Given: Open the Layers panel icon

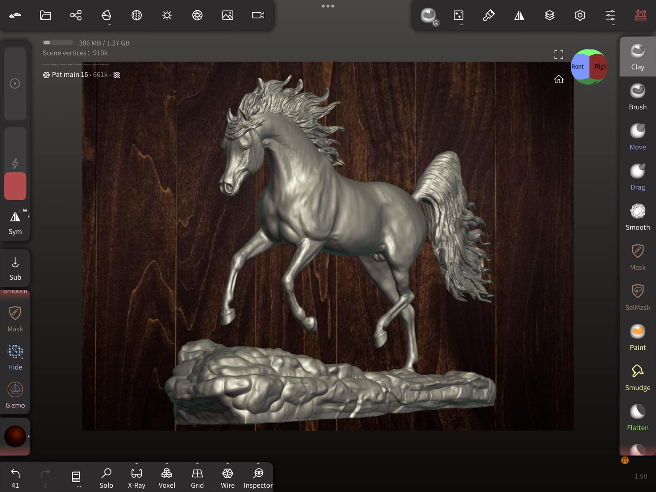Looking at the screenshot, I should tap(549, 15).
